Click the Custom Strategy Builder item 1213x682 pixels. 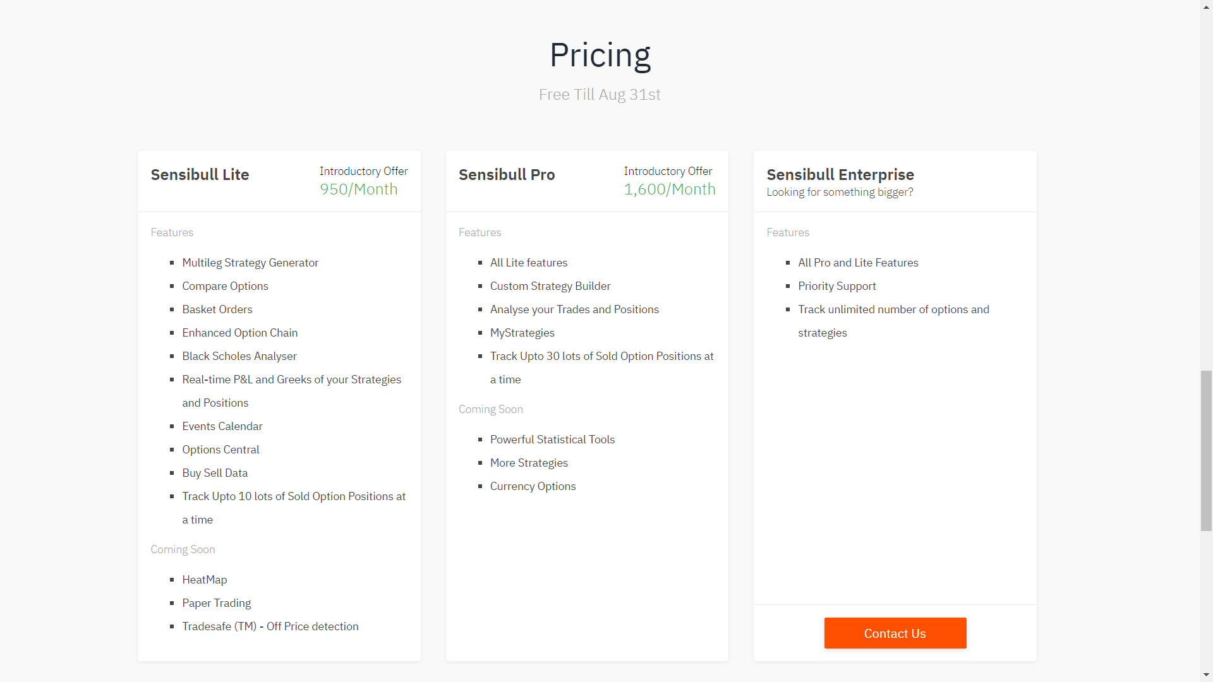[x=550, y=286]
